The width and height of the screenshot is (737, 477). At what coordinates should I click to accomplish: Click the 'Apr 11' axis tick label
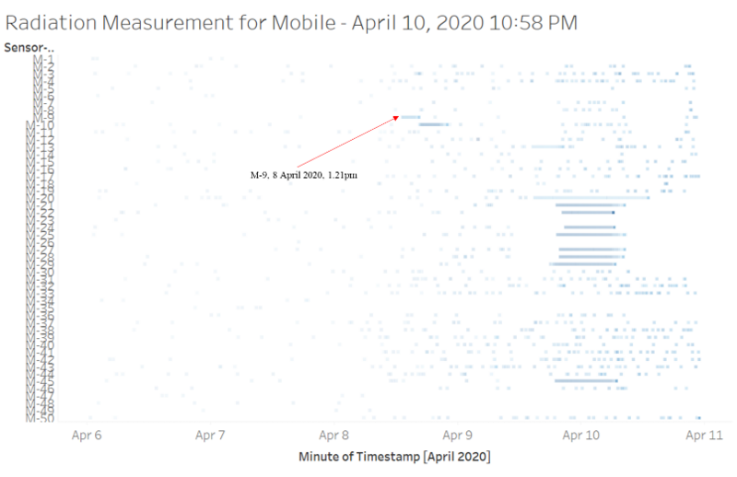tap(704, 436)
